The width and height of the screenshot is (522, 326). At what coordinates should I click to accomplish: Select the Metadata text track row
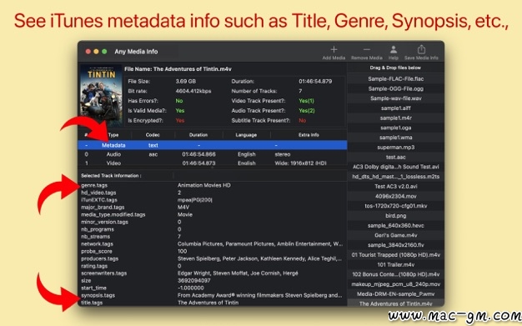point(213,145)
